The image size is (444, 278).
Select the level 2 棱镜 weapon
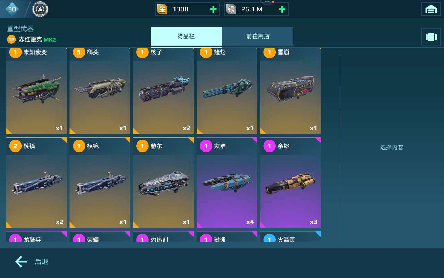(36, 182)
